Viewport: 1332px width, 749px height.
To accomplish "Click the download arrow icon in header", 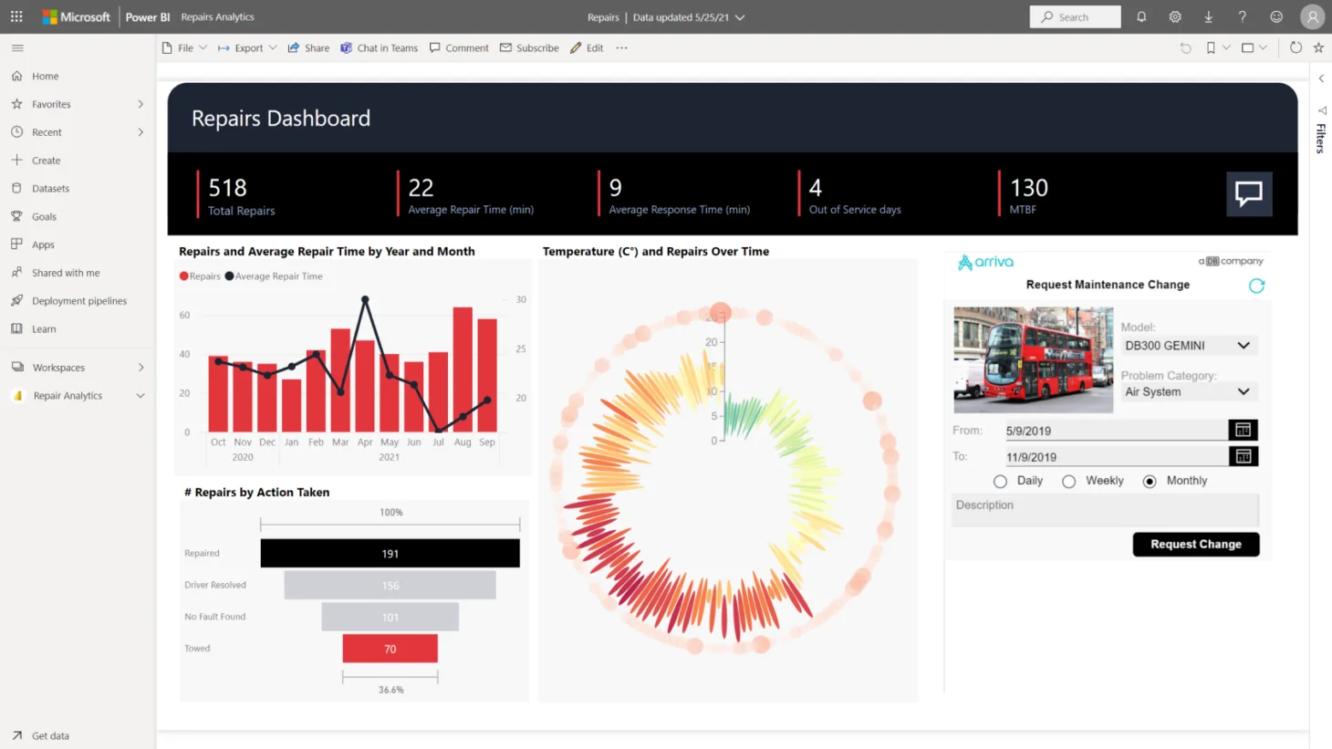I will pyautogui.click(x=1208, y=16).
